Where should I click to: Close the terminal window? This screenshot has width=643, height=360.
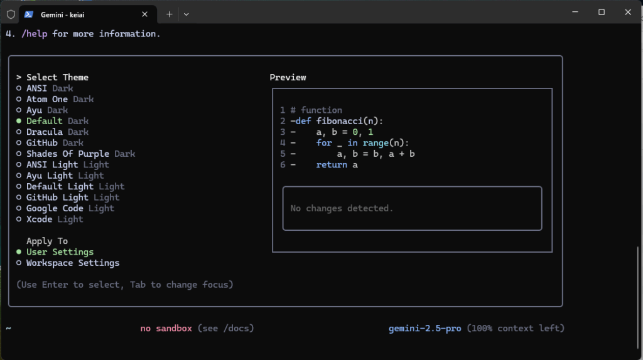(x=628, y=13)
